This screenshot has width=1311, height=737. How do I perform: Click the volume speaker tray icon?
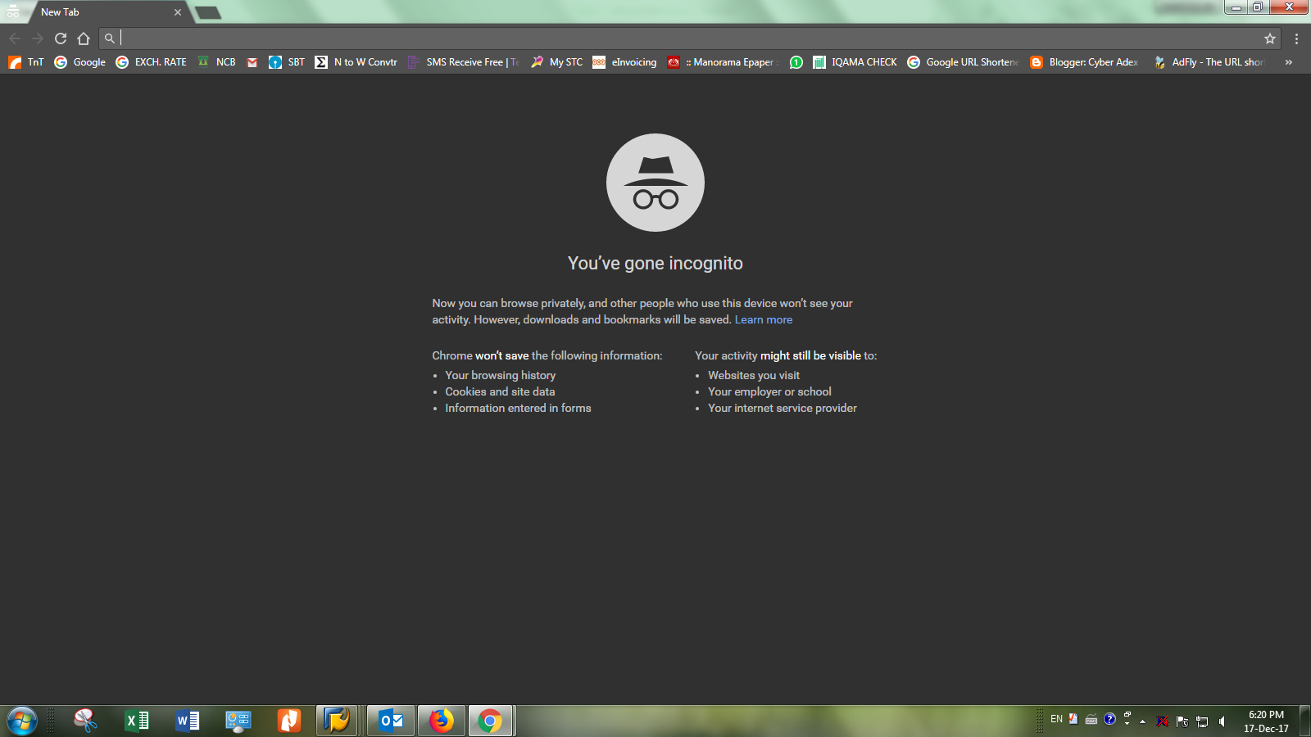(x=1222, y=721)
